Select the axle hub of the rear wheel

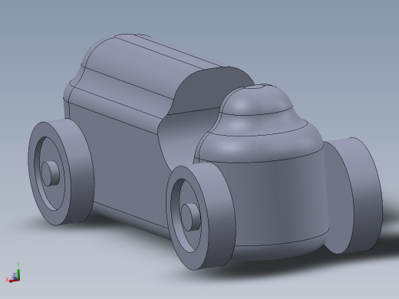click(x=50, y=173)
